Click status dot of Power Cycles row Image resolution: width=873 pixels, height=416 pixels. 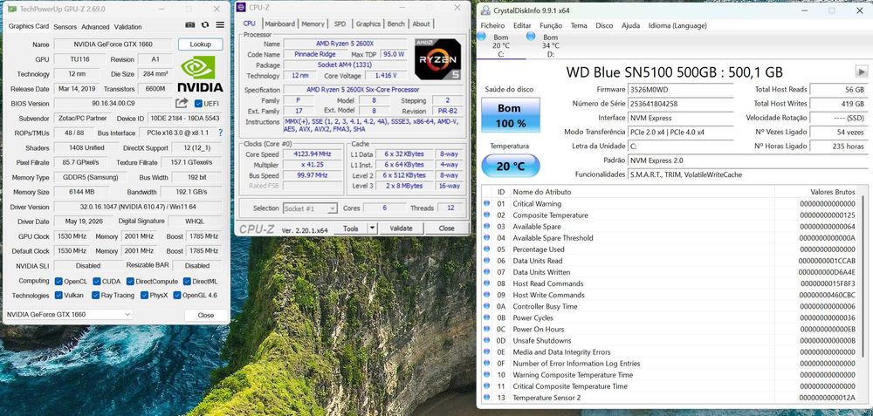pos(486,317)
